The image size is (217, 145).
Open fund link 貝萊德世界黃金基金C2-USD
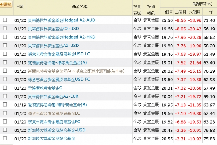[x=53, y=29]
